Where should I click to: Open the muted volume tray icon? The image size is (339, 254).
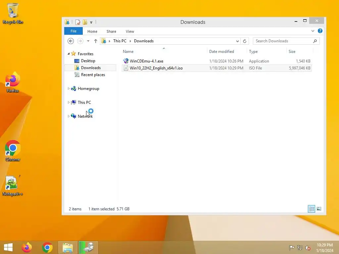pos(308,247)
